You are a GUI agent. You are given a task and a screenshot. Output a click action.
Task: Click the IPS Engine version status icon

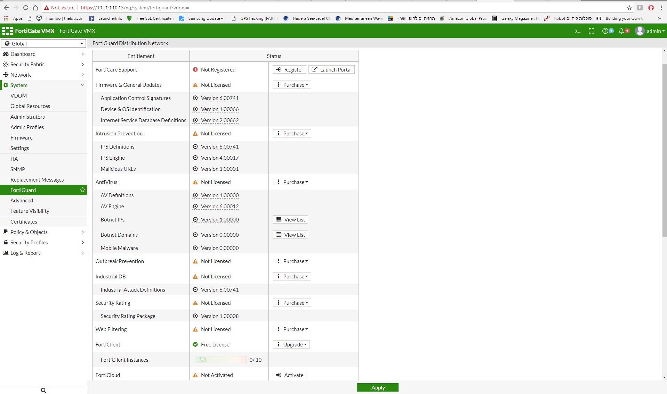point(195,158)
